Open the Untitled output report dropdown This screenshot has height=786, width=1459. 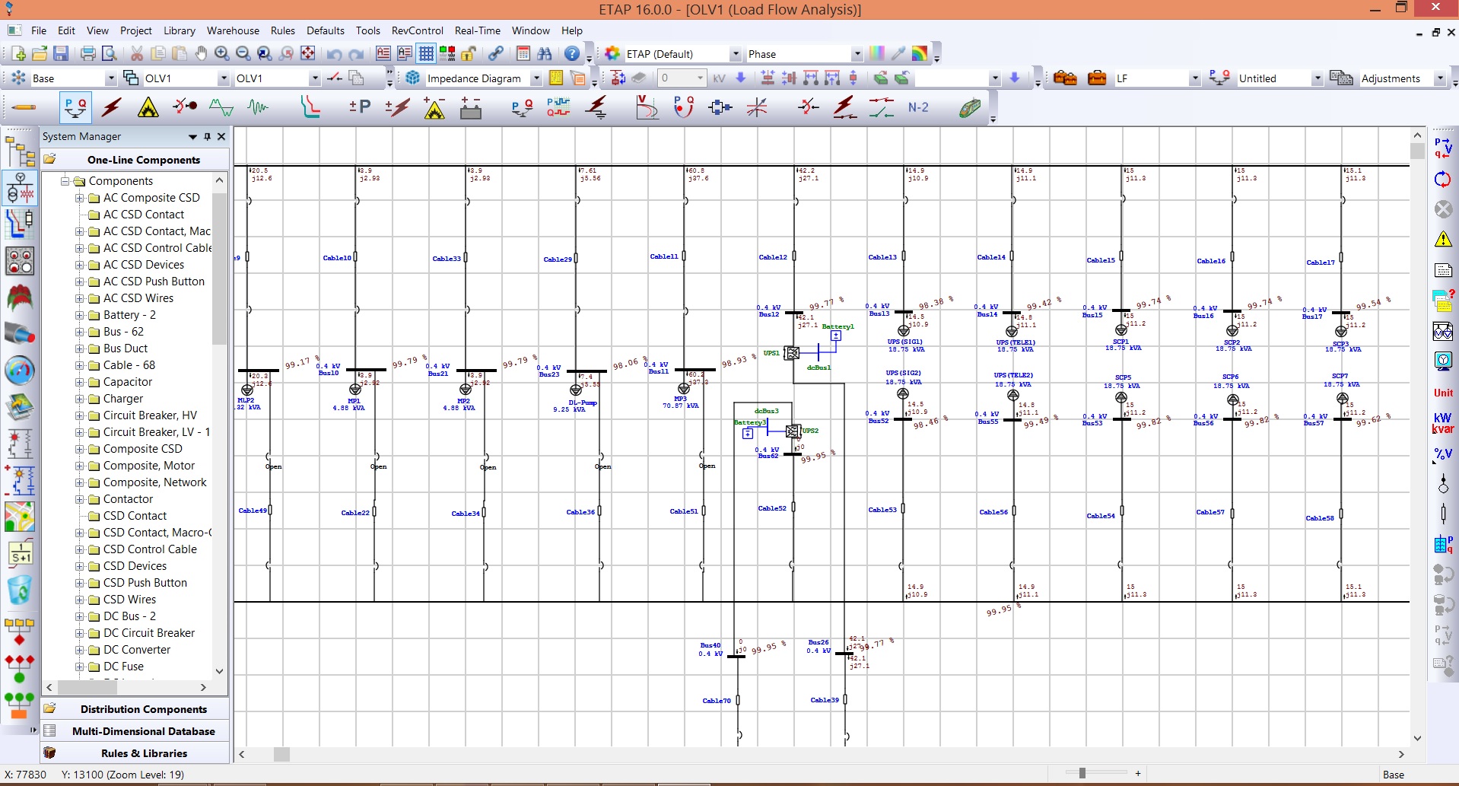pos(1318,78)
